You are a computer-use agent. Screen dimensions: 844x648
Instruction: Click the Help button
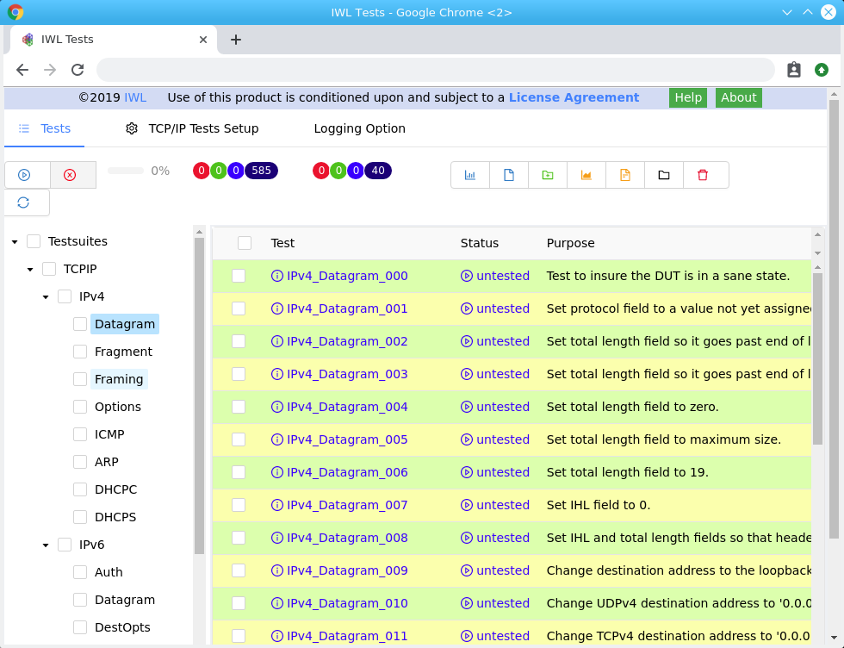pyautogui.click(x=687, y=97)
